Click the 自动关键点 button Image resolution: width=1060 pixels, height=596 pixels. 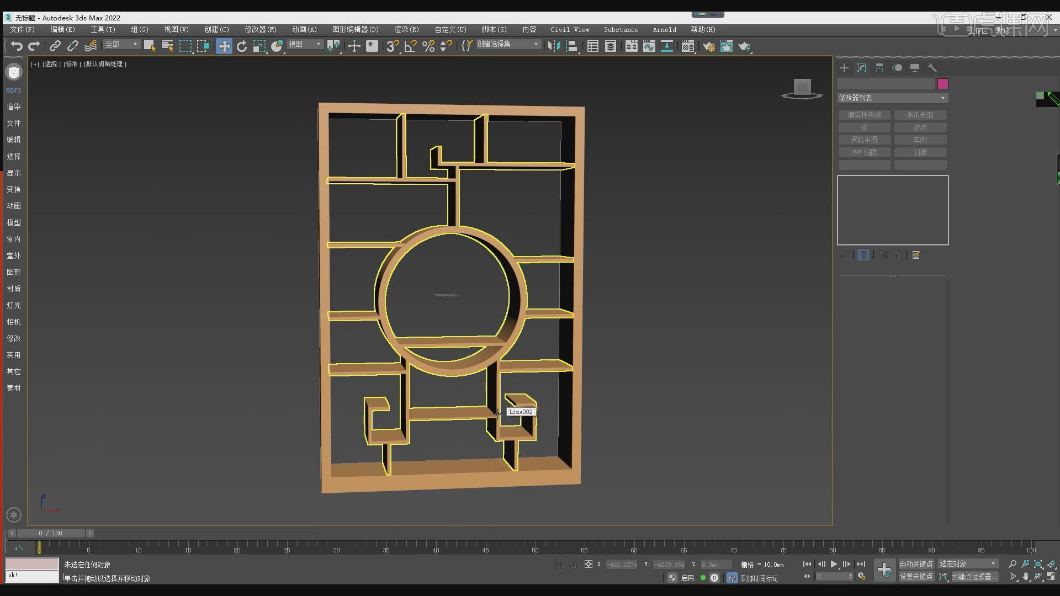915,563
